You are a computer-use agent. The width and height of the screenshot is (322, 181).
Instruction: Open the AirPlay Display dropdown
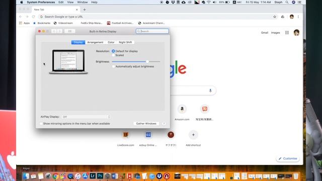click(86, 117)
